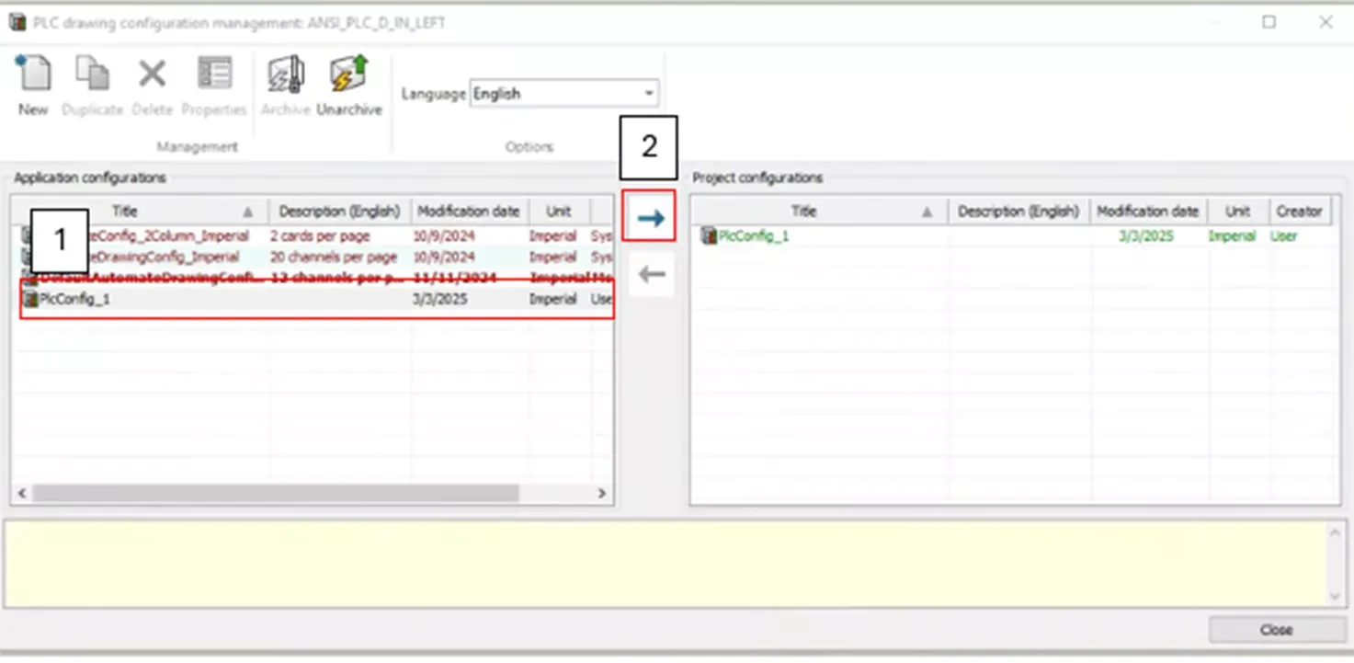Open the Properties icon
This screenshot has width=1354, height=663.
click(214, 75)
